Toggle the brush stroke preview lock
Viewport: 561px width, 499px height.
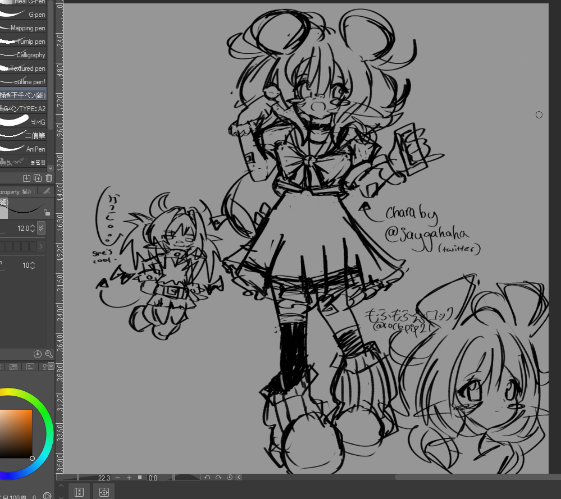(x=47, y=213)
